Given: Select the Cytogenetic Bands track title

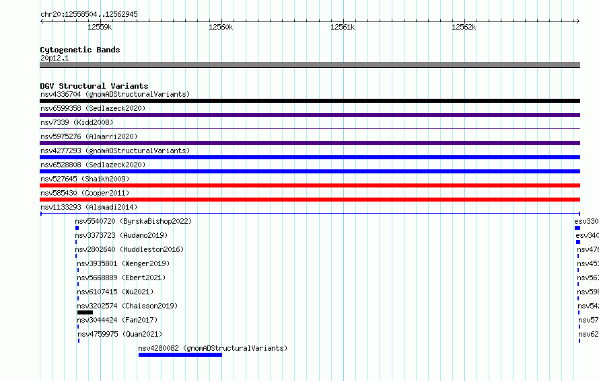Looking at the screenshot, I should (80, 50).
